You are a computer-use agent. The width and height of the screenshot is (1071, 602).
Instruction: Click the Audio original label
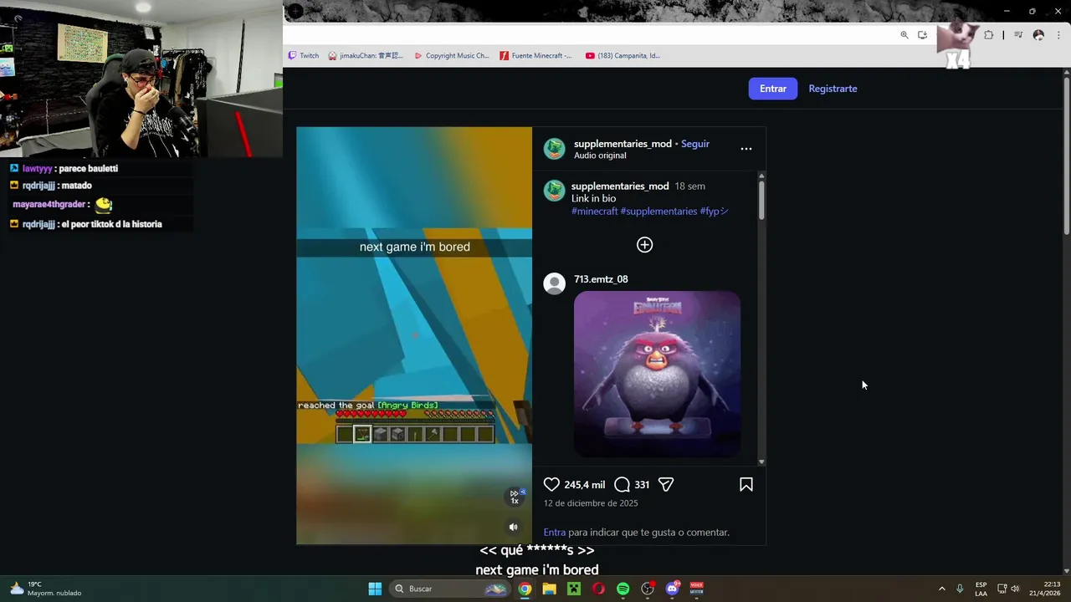(x=600, y=156)
